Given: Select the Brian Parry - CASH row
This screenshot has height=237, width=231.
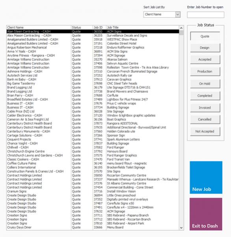Looking at the screenshot, I should [x=93, y=96].
